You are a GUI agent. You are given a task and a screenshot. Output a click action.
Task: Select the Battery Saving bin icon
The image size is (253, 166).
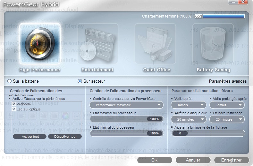[213, 44]
